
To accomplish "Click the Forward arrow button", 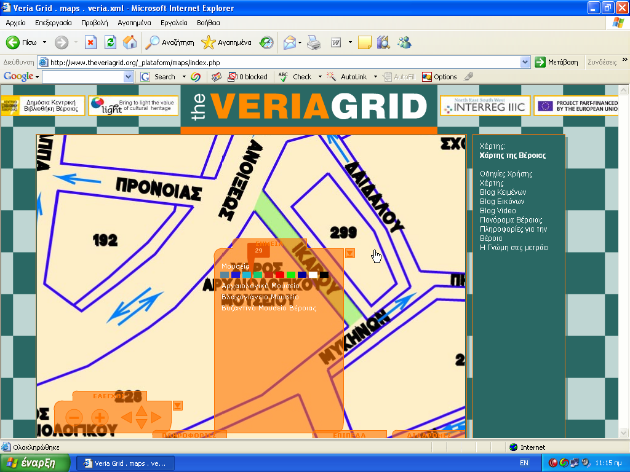I will click(62, 42).
